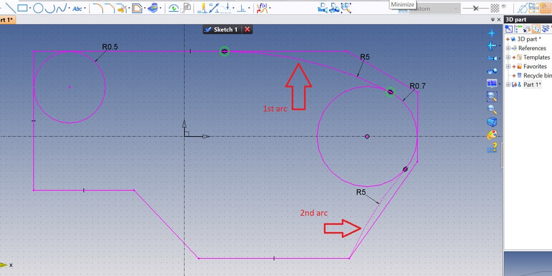Select the Project geometry 3D tool
552x276 pixels.
(x=152, y=8)
